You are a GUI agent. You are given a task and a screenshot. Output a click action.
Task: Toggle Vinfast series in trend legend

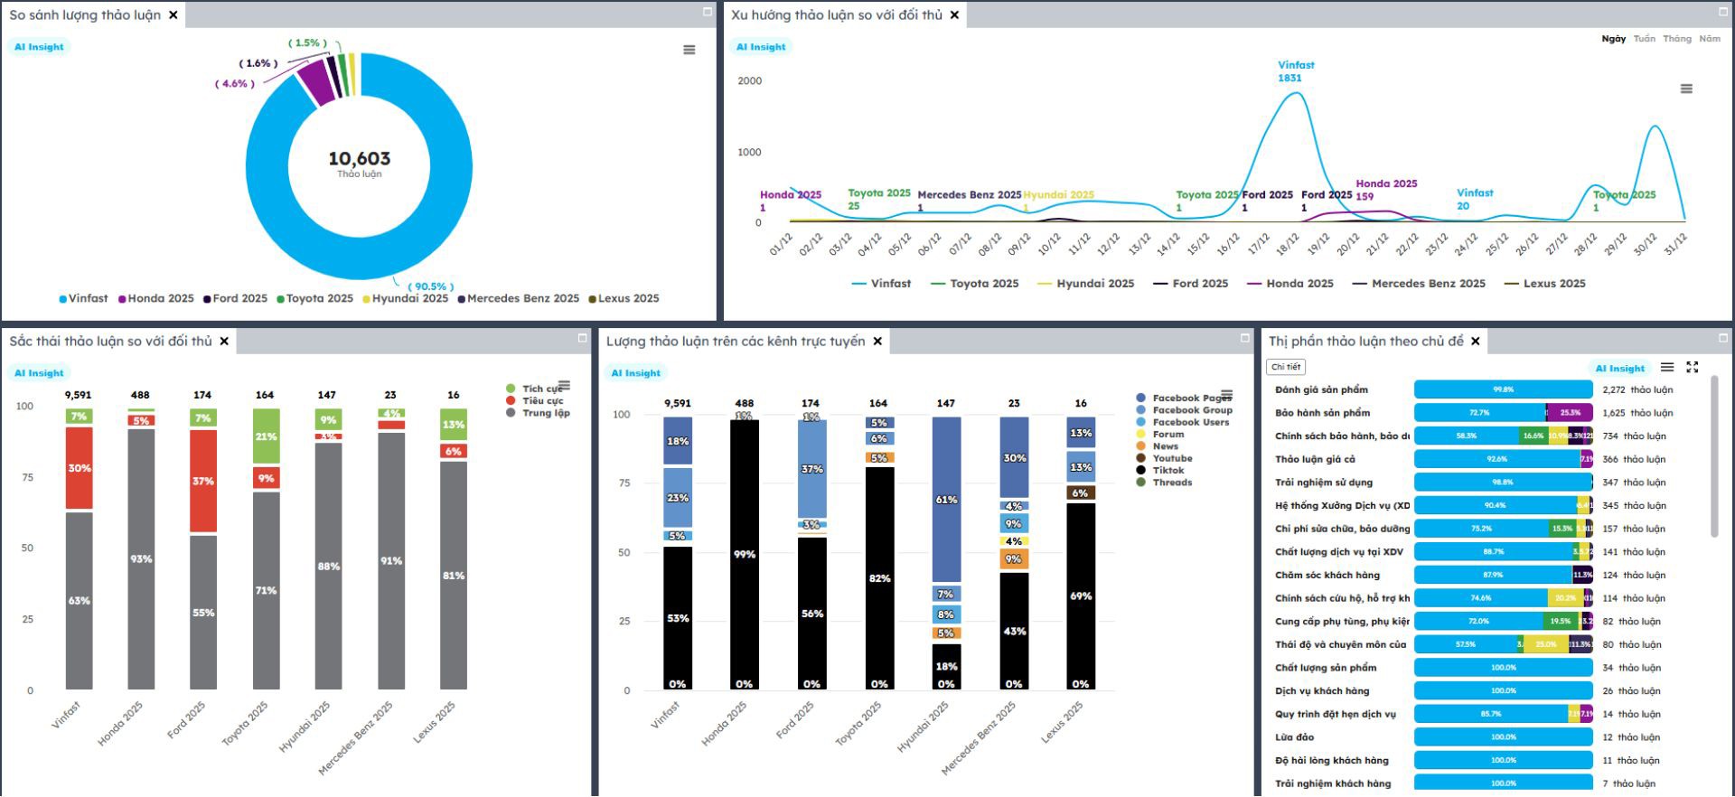point(882,284)
